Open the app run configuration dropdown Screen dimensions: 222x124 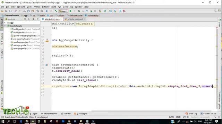coord(63,11)
